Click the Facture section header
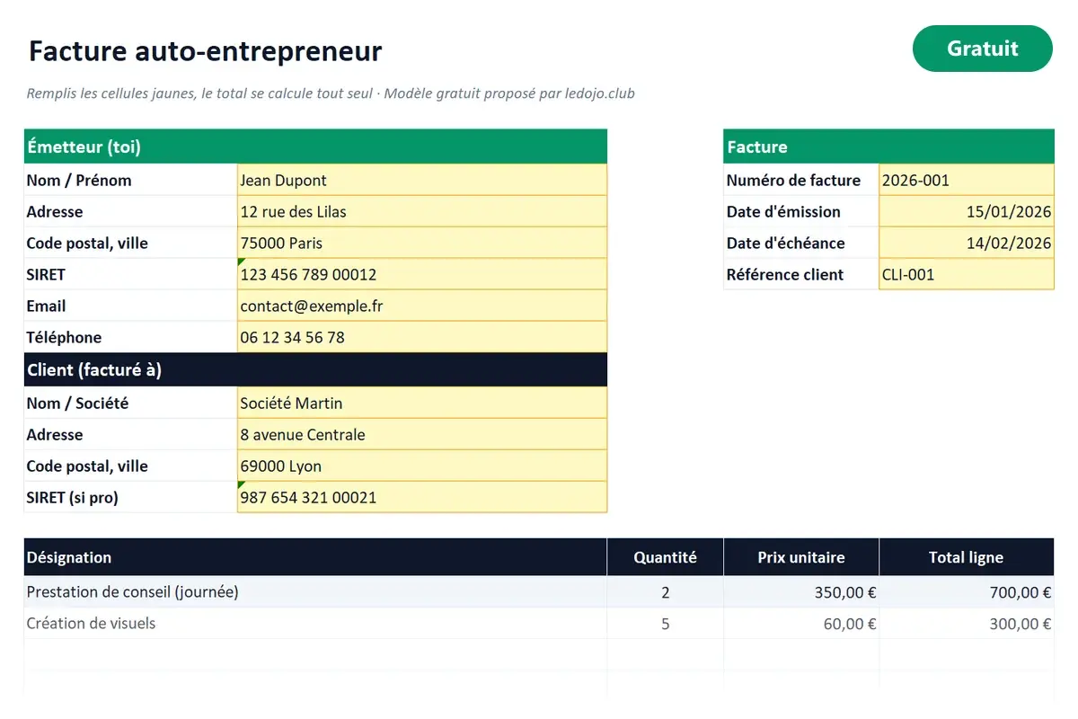The width and height of the screenshot is (1078, 719). tap(888, 146)
